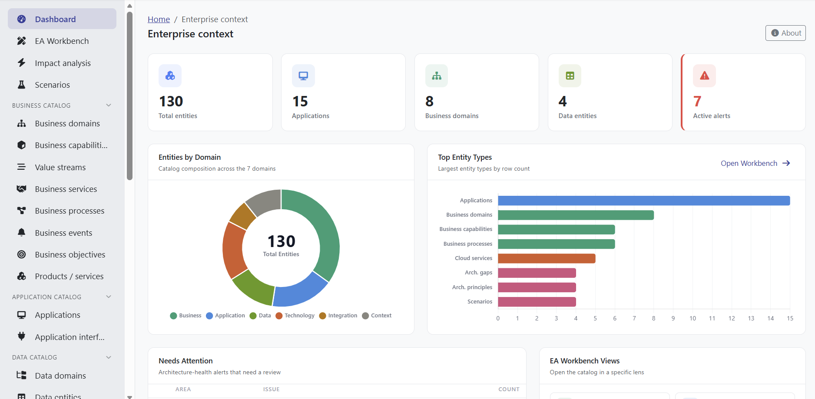Click the ISSUE column header
This screenshot has width=815, height=399.
point(271,389)
